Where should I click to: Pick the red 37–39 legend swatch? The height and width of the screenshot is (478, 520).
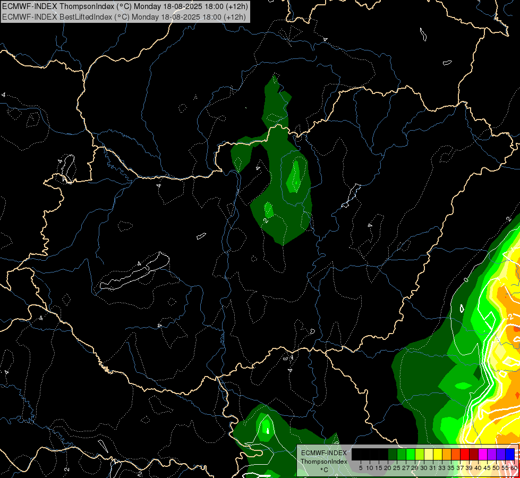(465, 454)
